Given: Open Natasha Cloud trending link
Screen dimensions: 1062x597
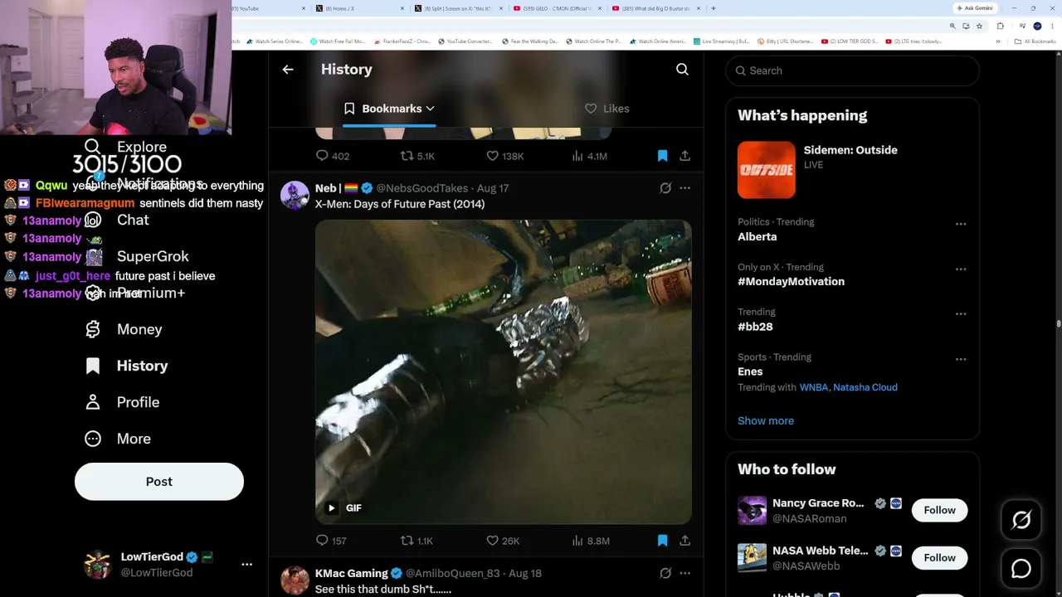Looking at the screenshot, I should coord(865,387).
